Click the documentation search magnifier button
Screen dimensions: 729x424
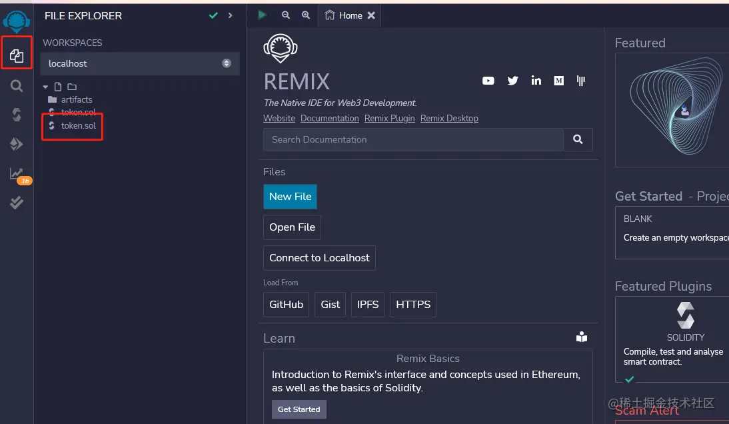pos(578,139)
